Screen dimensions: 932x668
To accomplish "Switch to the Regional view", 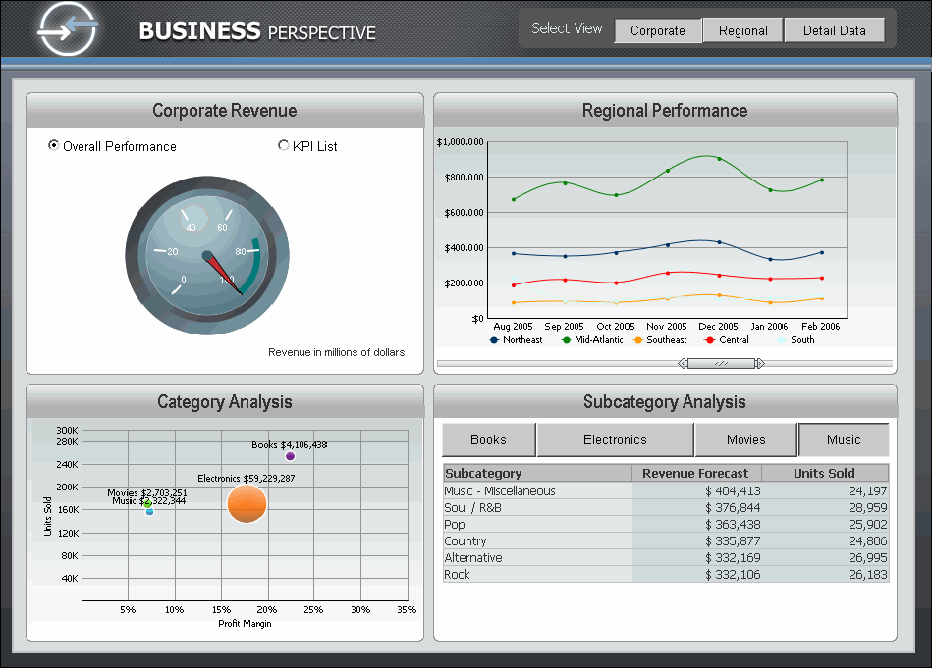I will 742,30.
